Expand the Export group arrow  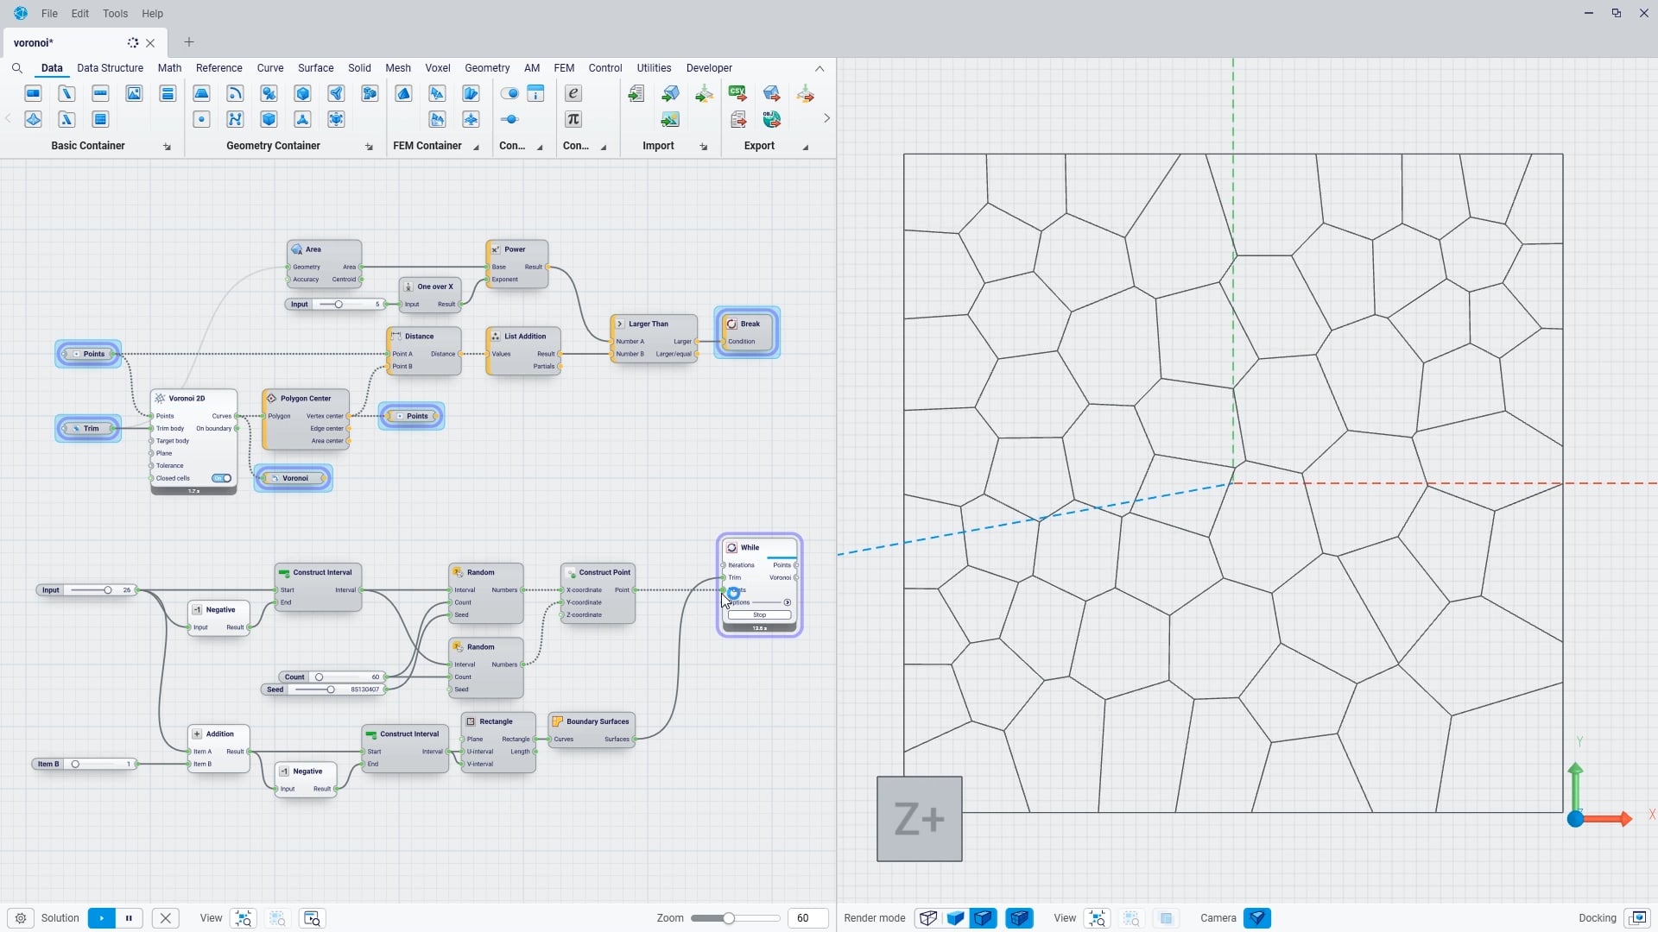[x=806, y=147]
